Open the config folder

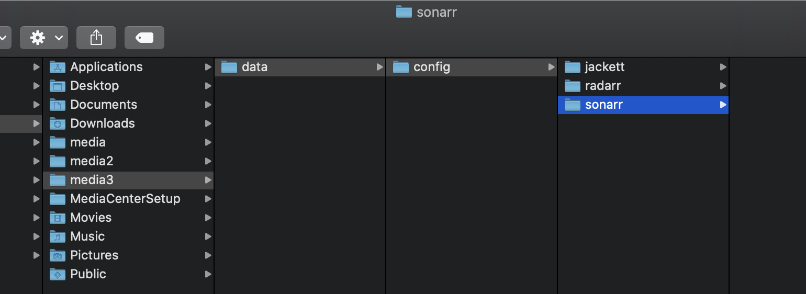(472, 67)
